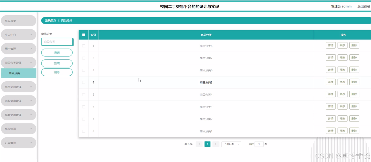Click 修改 for 商品分类5

tap(343, 82)
